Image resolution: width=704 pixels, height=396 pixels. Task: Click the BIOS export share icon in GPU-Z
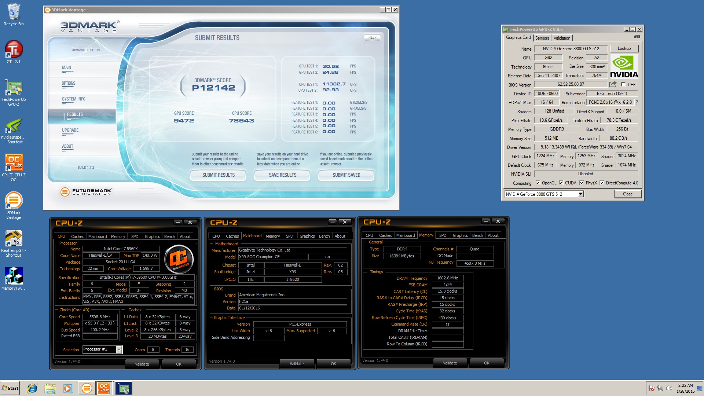[613, 84]
